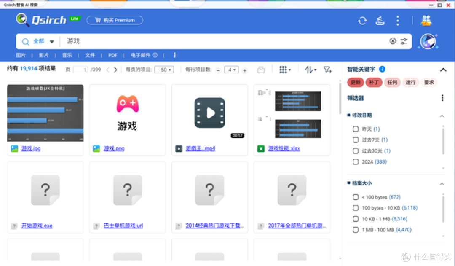Select the 补丁 smart keyword tag

point(374,82)
